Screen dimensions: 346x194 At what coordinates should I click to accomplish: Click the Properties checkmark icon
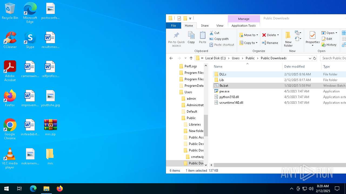coord(312,35)
